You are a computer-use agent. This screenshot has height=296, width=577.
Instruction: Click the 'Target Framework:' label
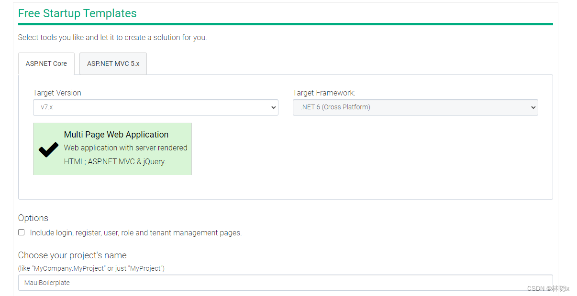(x=324, y=93)
